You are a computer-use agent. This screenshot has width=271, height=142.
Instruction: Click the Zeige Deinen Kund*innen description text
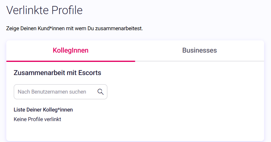74,28
